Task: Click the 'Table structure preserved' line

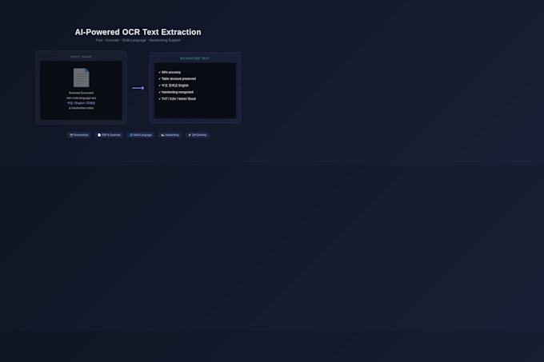Action: click(x=177, y=79)
